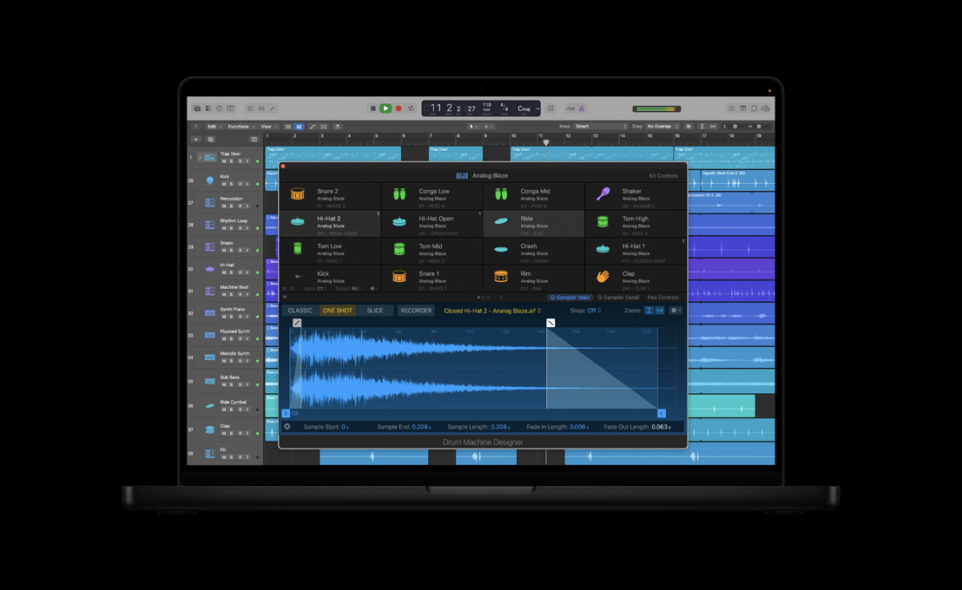Tap the Conga Low pad

[x=432, y=195]
